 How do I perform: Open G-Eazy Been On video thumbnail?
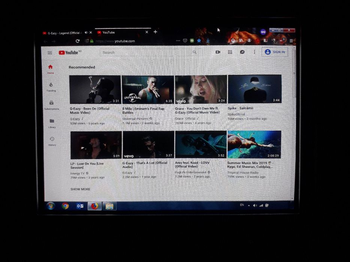(x=95, y=89)
